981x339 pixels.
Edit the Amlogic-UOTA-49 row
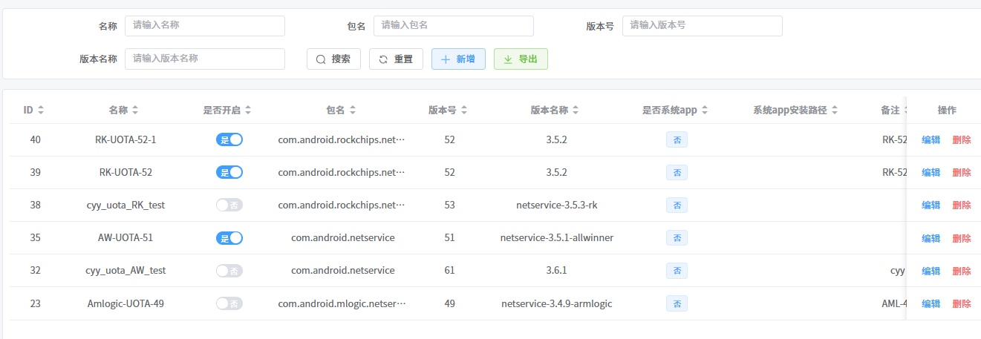tap(931, 303)
